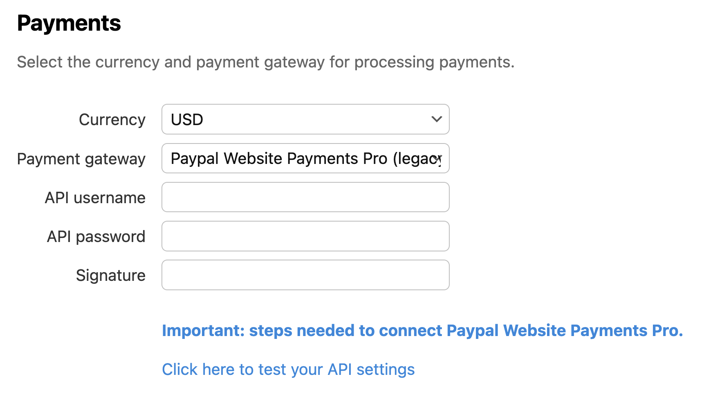Image resolution: width=704 pixels, height=399 pixels.
Task: Click the API username label
Action: (x=95, y=198)
